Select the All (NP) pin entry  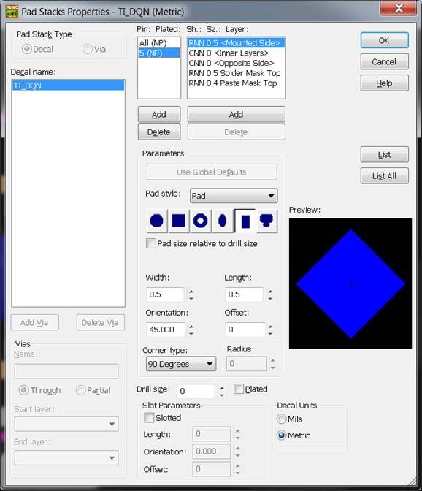(x=153, y=43)
